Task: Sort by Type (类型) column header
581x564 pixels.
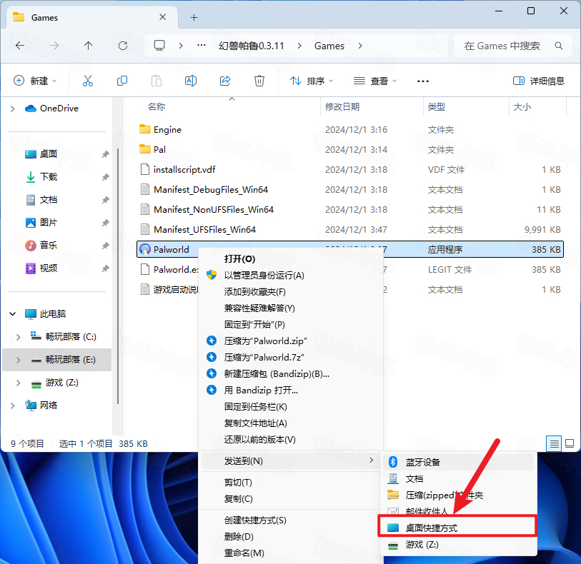Action: [436, 107]
